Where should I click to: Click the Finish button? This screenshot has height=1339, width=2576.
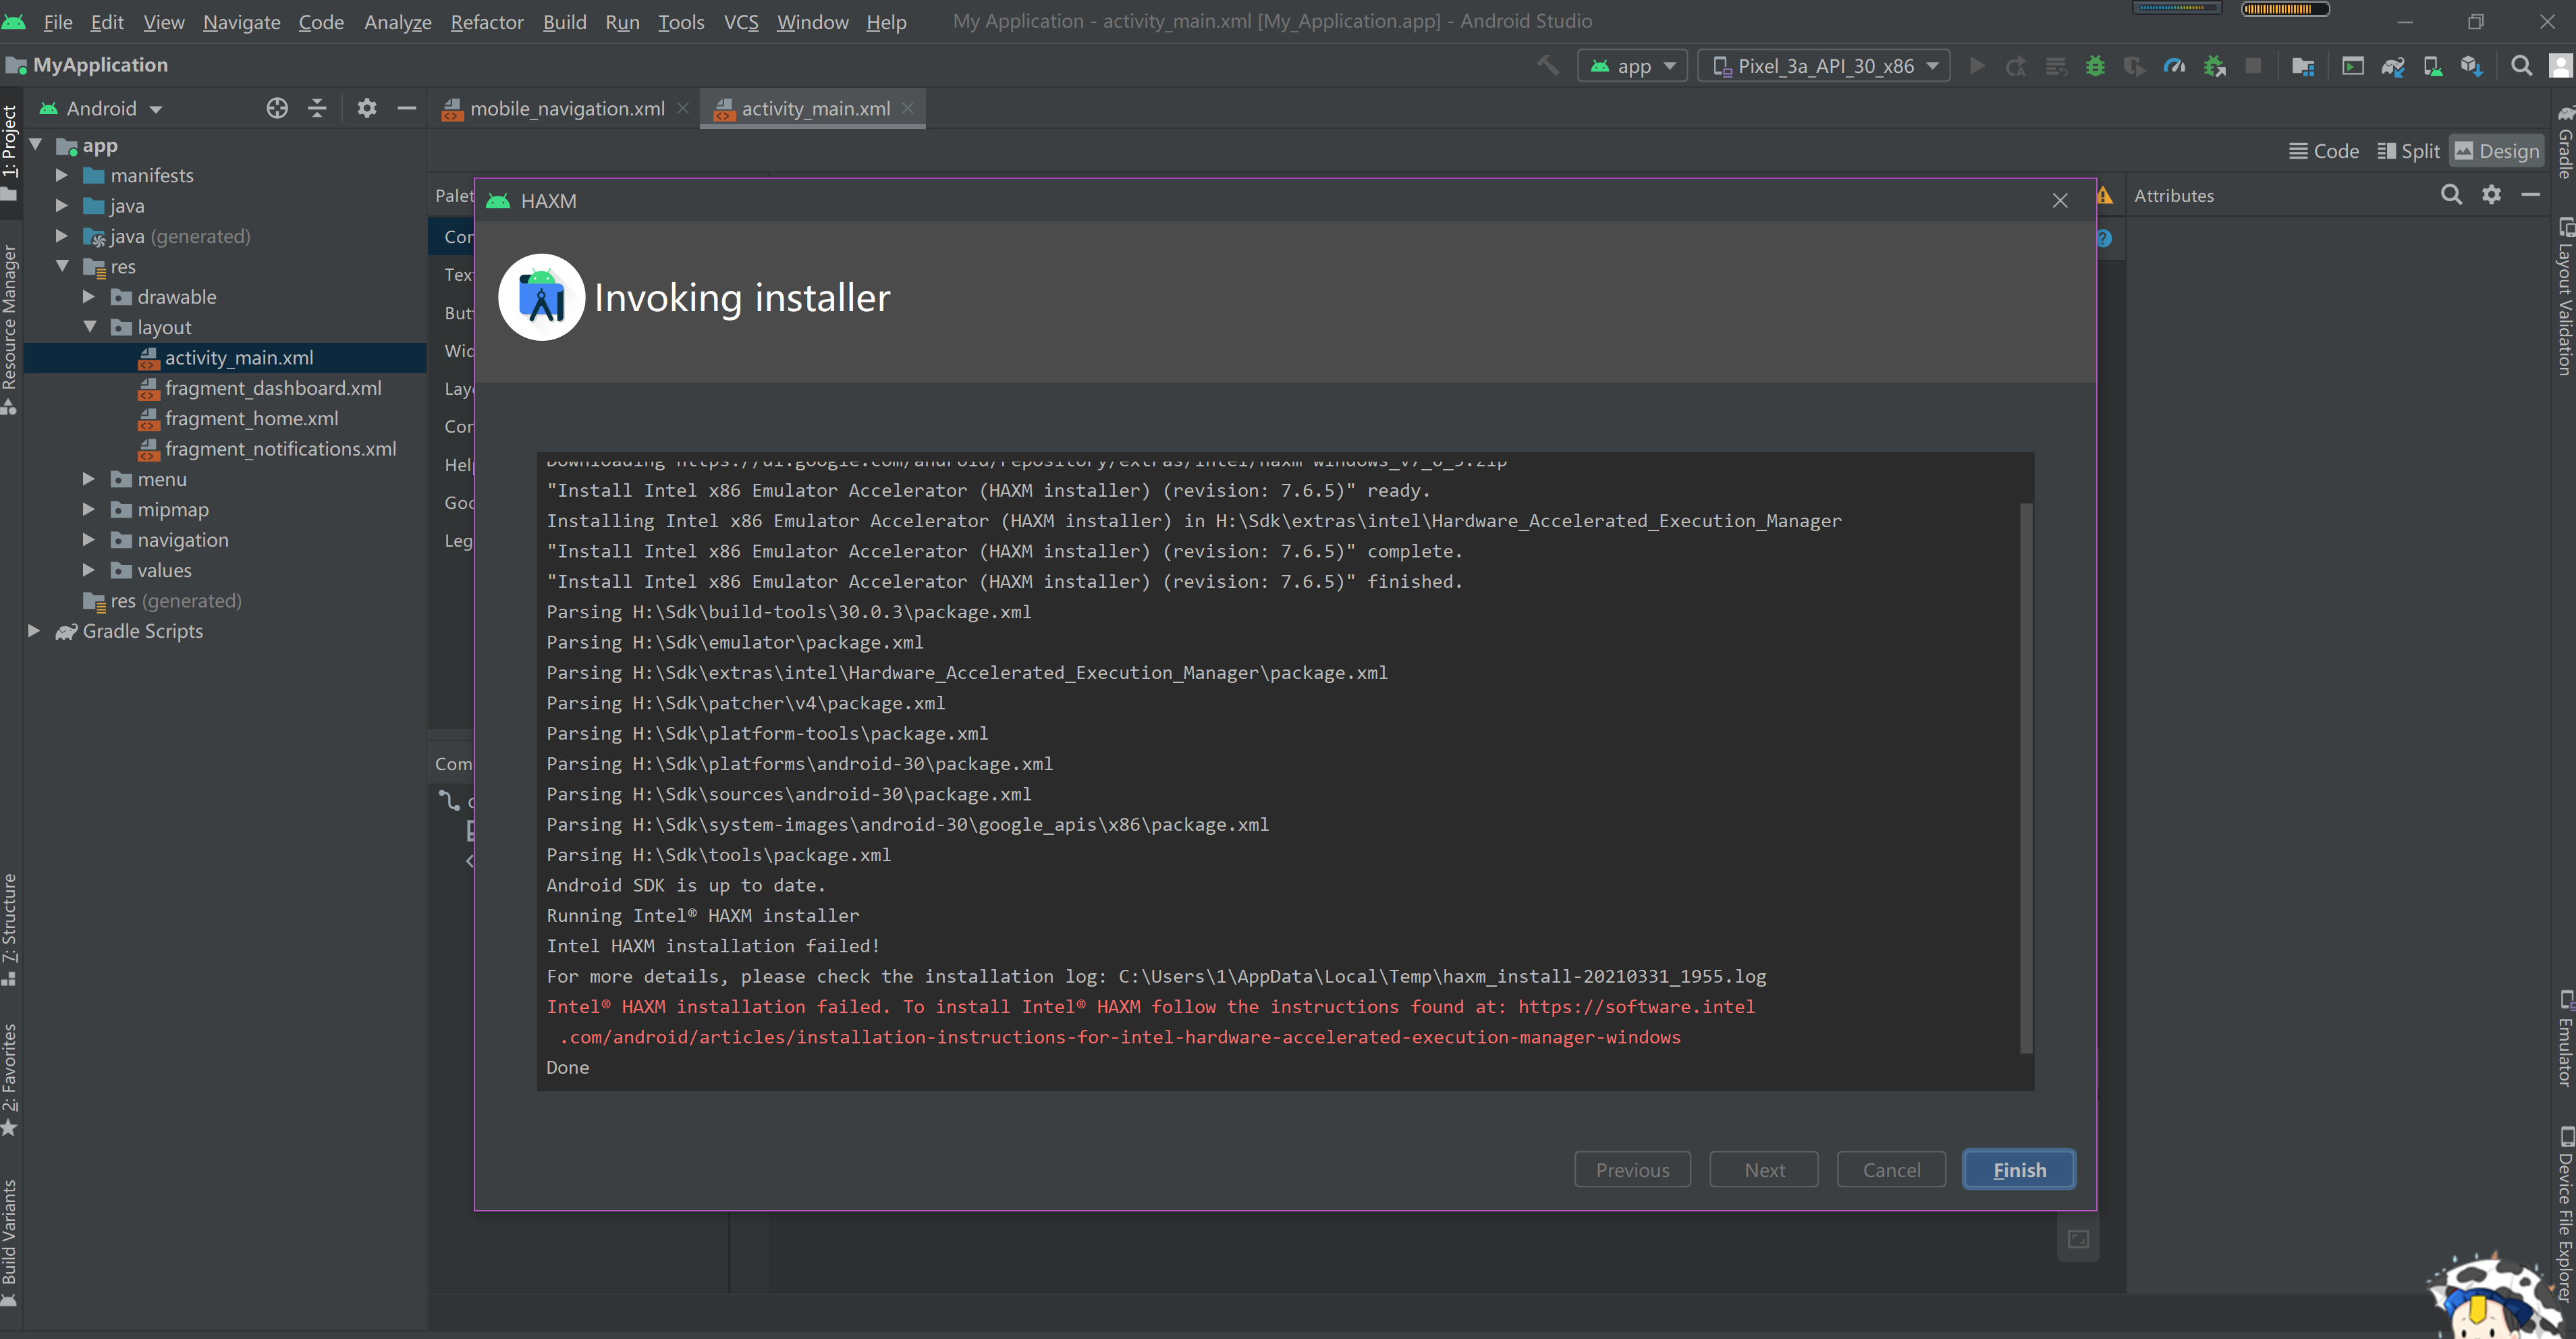2019,1169
